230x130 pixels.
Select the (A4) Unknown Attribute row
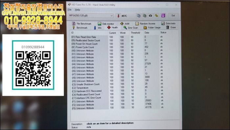tap(117, 64)
